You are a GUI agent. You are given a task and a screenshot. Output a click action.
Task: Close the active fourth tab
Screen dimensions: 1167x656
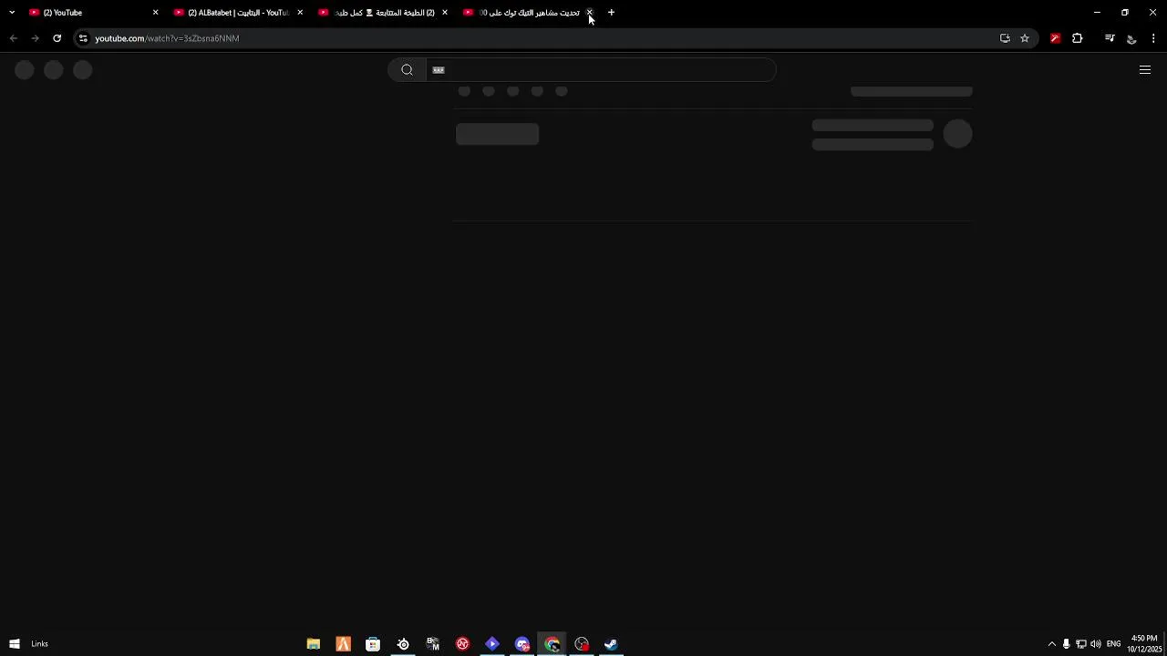pos(590,13)
